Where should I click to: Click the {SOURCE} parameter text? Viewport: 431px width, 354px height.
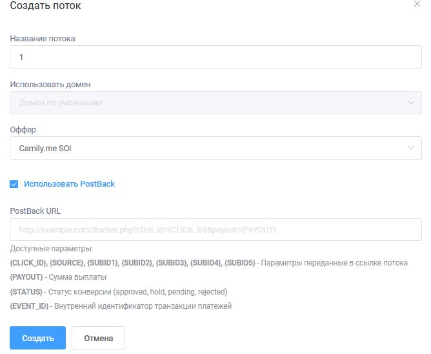pos(67,263)
